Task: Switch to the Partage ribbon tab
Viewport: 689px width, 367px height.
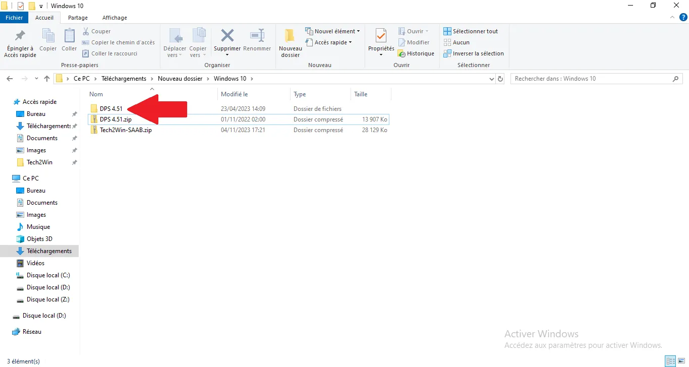Action: point(78,17)
